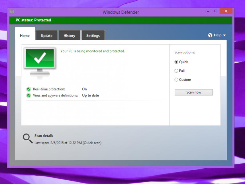Maximize the Windows Defender window

(x=216, y=11)
